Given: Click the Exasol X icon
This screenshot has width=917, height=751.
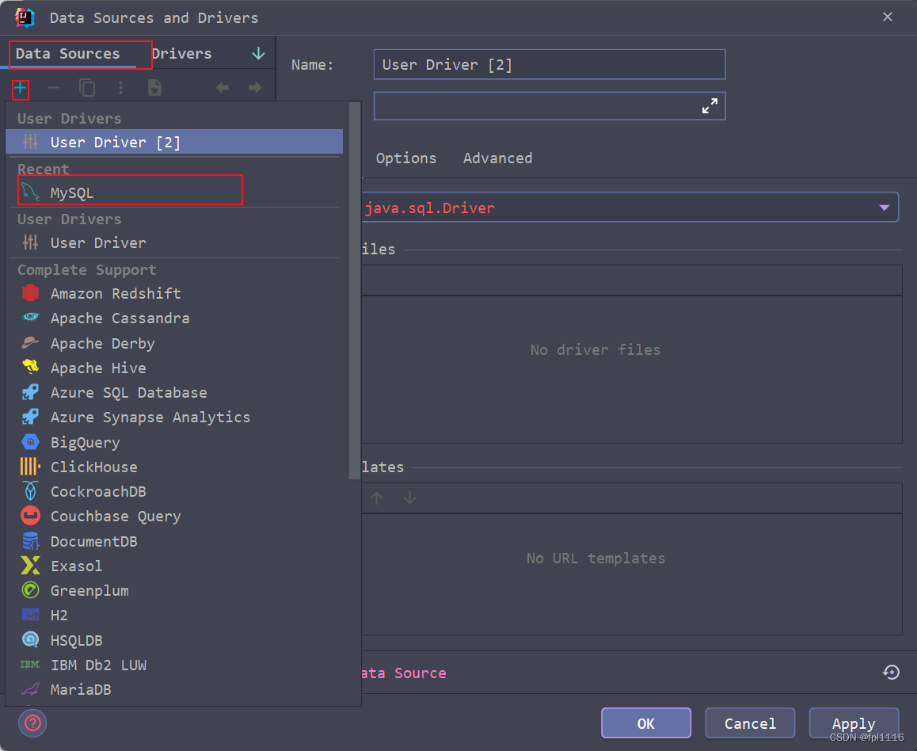Looking at the screenshot, I should click(30, 566).
